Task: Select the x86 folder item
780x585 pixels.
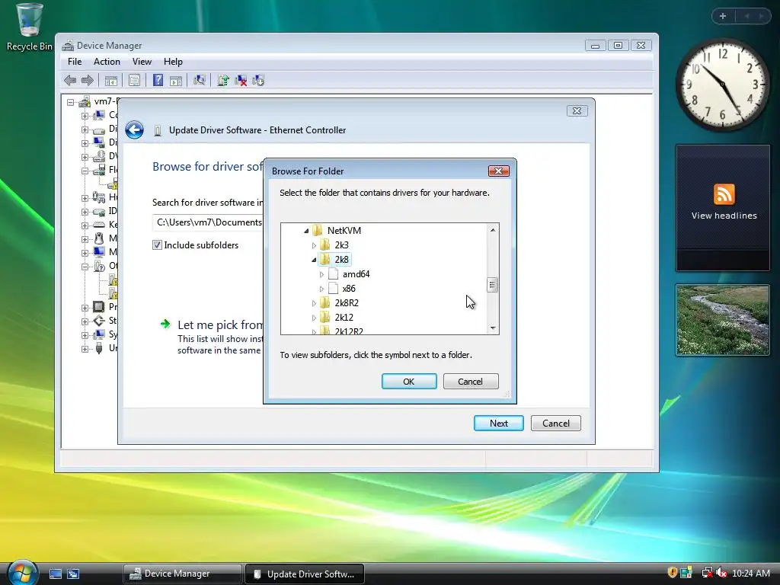Action: tap(344, 289)
